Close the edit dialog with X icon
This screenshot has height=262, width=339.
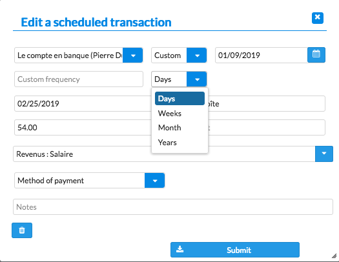[x=318, y=18]
